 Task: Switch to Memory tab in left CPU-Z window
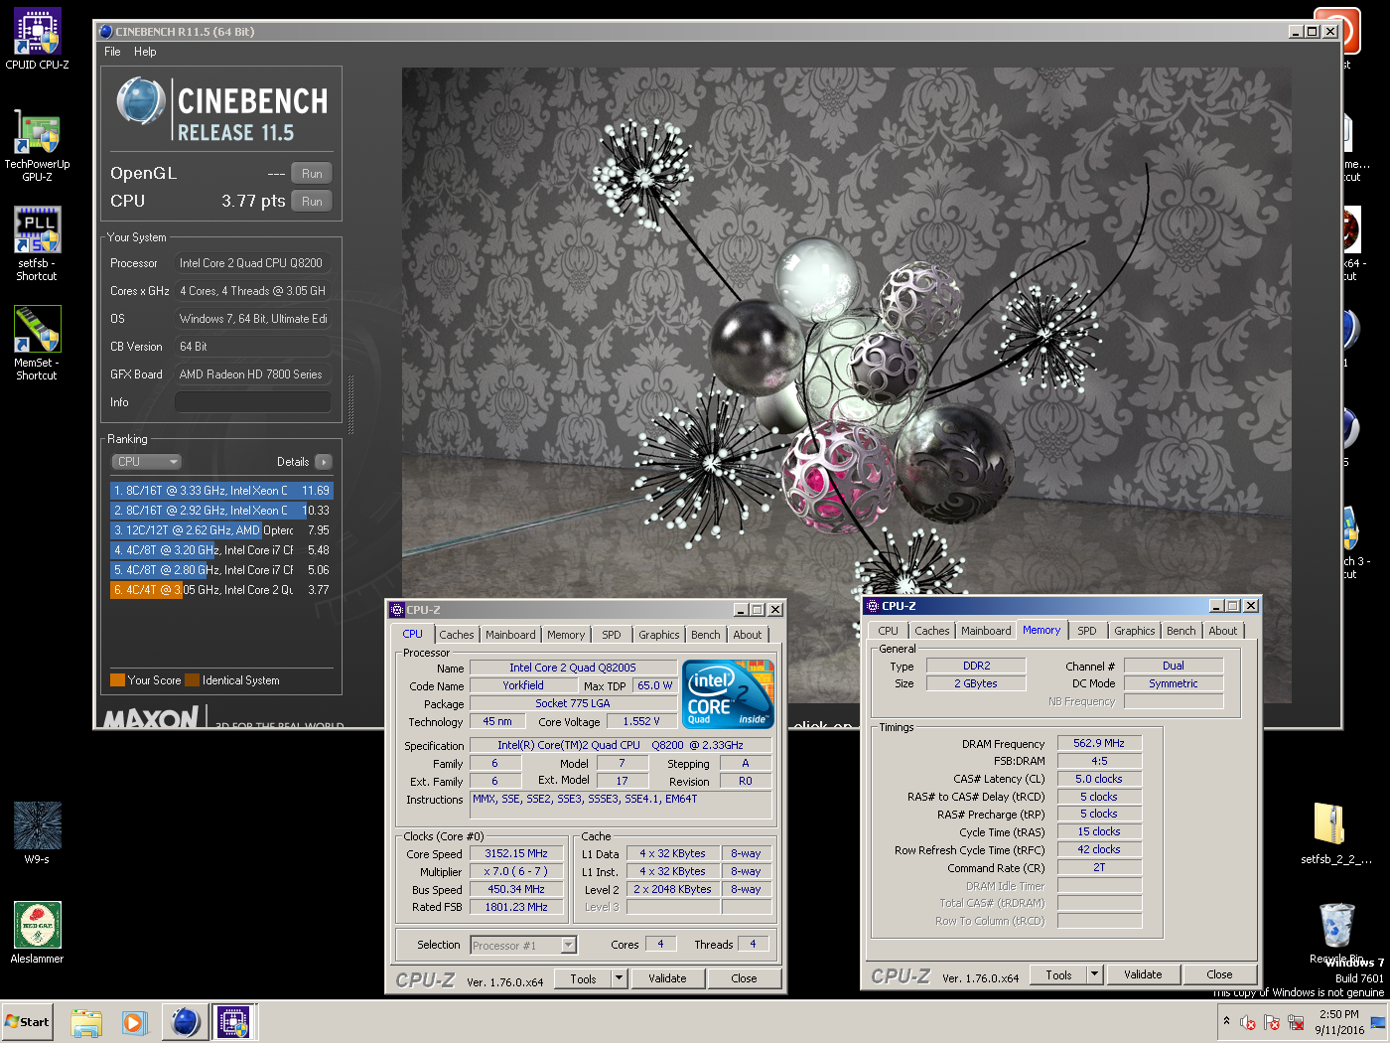click(x=566, y=635)
